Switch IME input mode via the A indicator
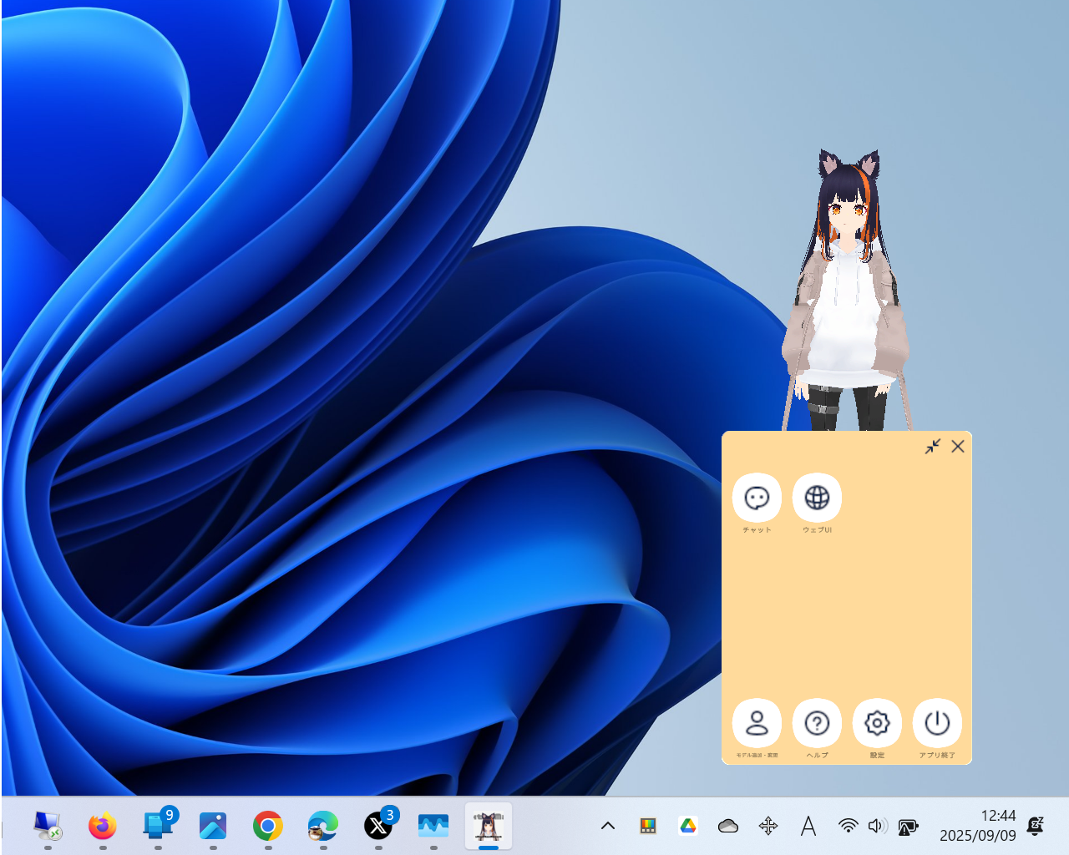The width and height of the screenshot is (1069, 855). pos(808,826)
